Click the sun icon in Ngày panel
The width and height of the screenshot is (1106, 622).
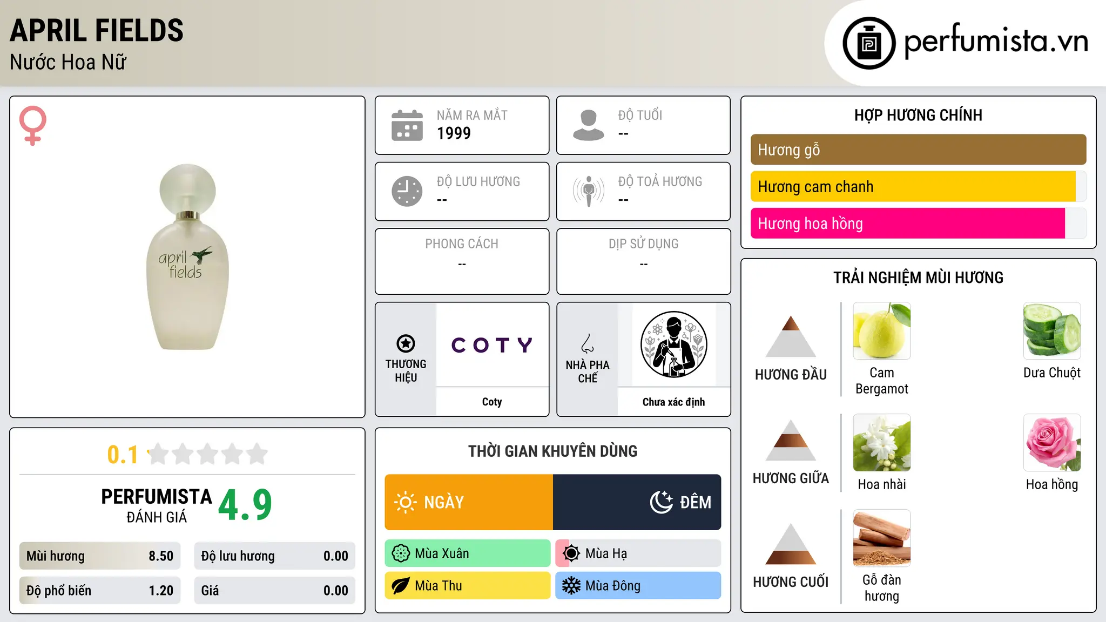click(406, 502)
